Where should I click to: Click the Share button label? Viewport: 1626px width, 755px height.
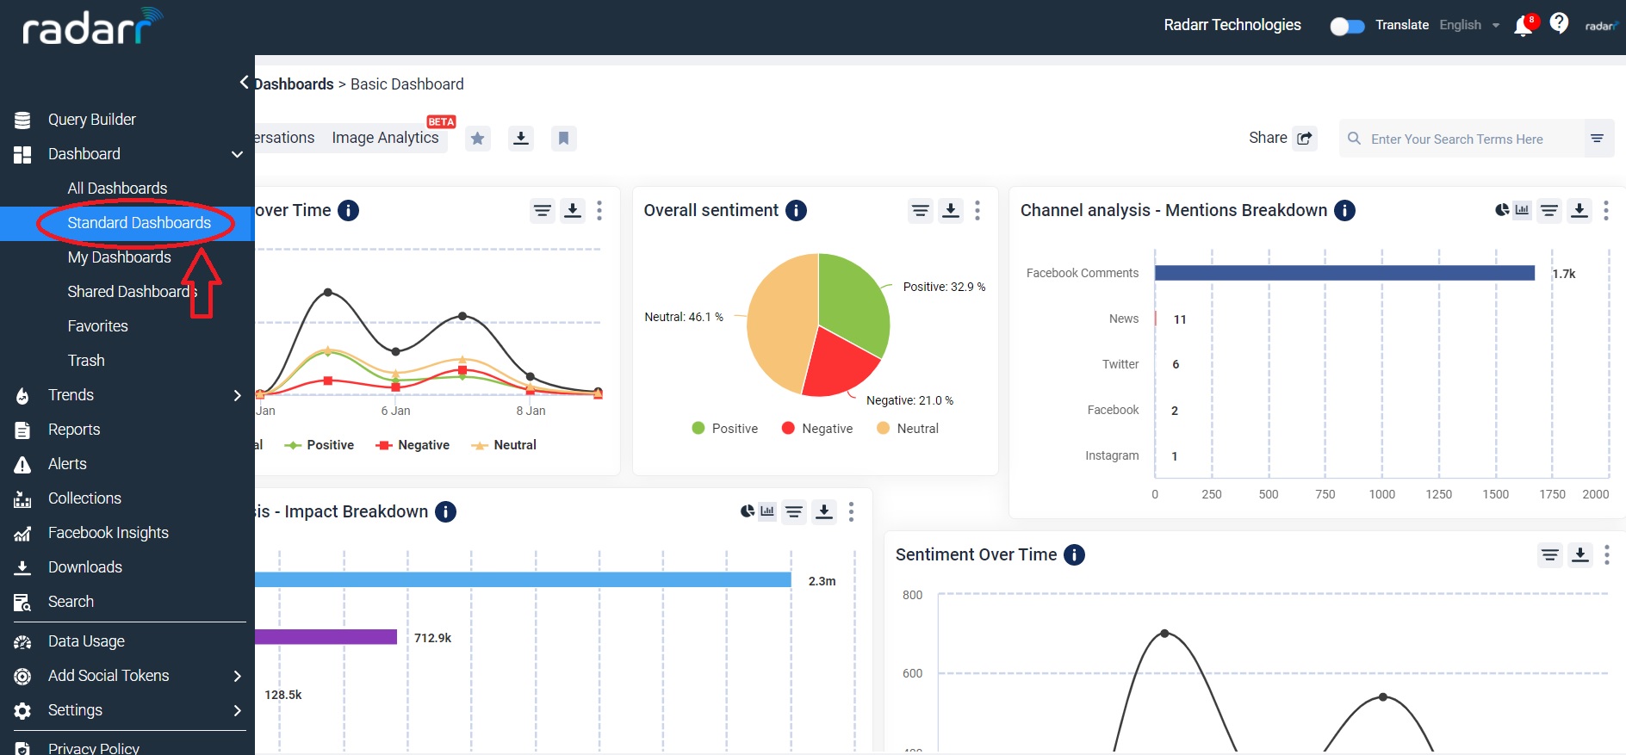[x=1268, y=138]
